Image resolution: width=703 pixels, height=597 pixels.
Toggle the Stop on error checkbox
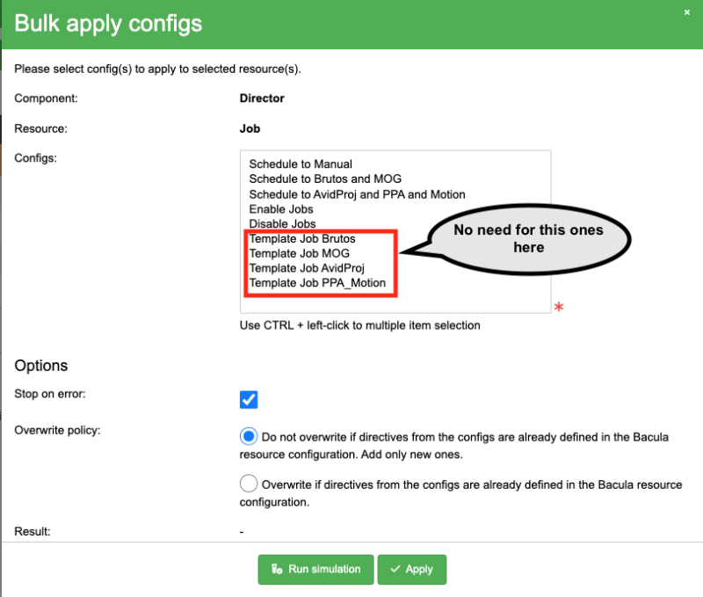[x=249, y=399]
